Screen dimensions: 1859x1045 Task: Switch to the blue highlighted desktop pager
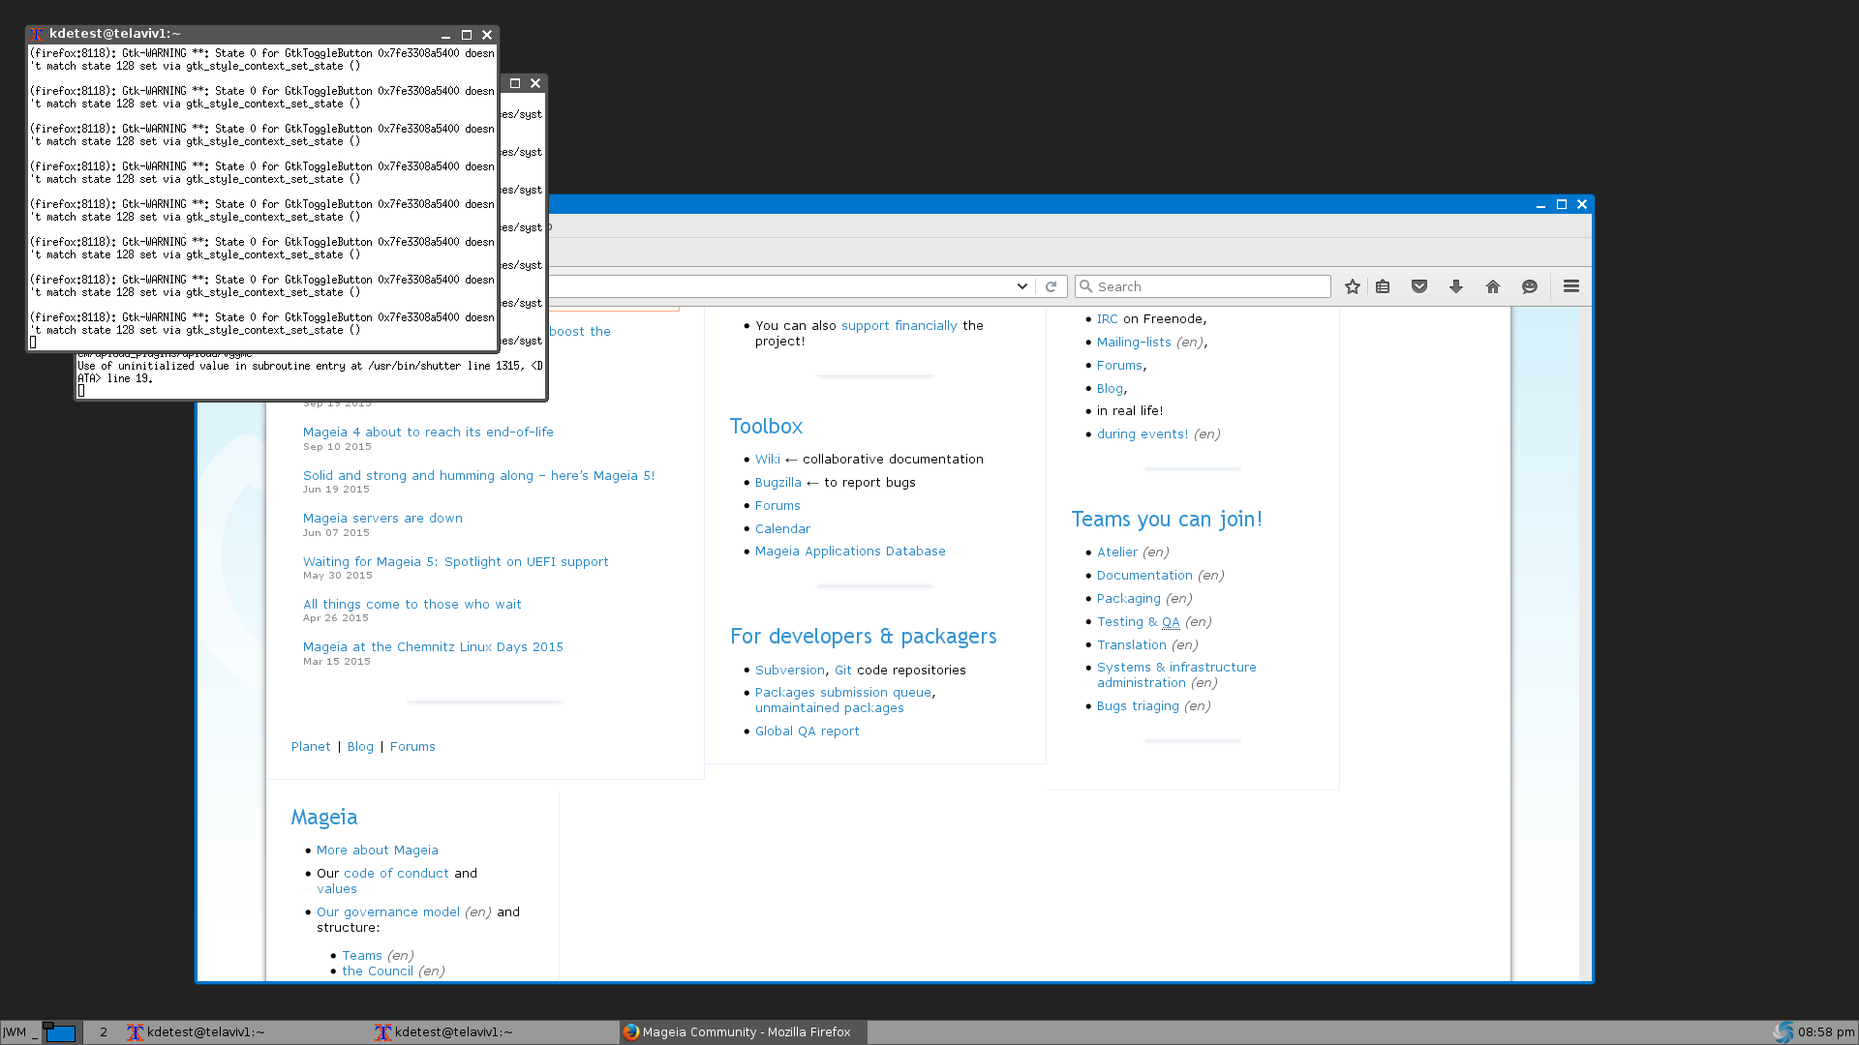60,1032
